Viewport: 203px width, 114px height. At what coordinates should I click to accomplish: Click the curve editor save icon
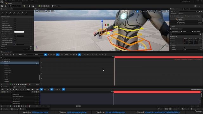coord(2,55)
